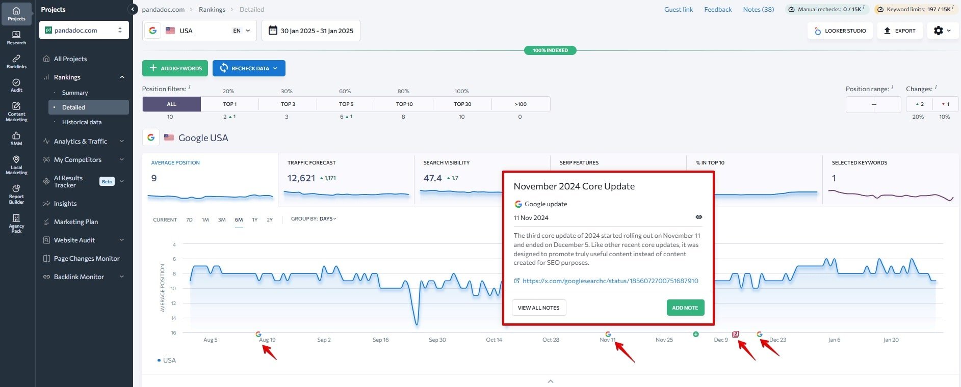
Task: Click the Export button
Action: pos(900,31)
